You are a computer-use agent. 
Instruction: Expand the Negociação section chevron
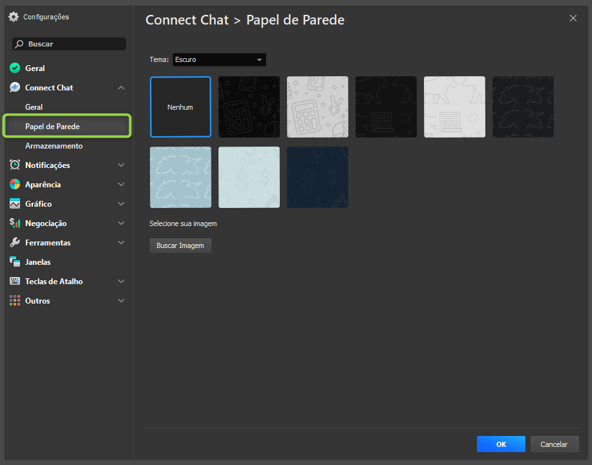122,223
